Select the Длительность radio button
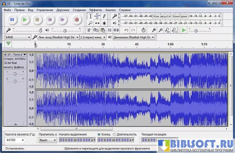235x153 pixels. [x=114, y=134]
